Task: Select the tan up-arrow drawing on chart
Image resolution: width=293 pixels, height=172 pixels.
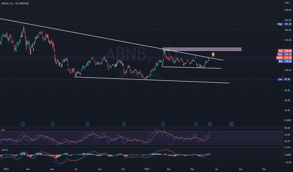Action: click(x=213, y=54)
